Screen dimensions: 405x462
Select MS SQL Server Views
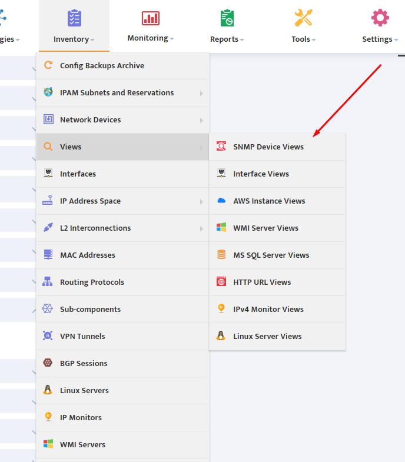(x=277, y=255)
